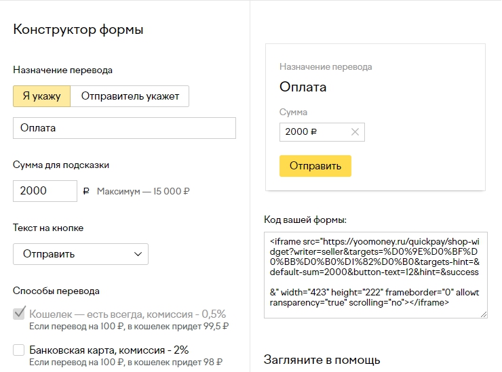The width and height of the screenshot is (502, 372).
Task: Click the "Оплата" transfer purpose field
Action: pos(124,128)
